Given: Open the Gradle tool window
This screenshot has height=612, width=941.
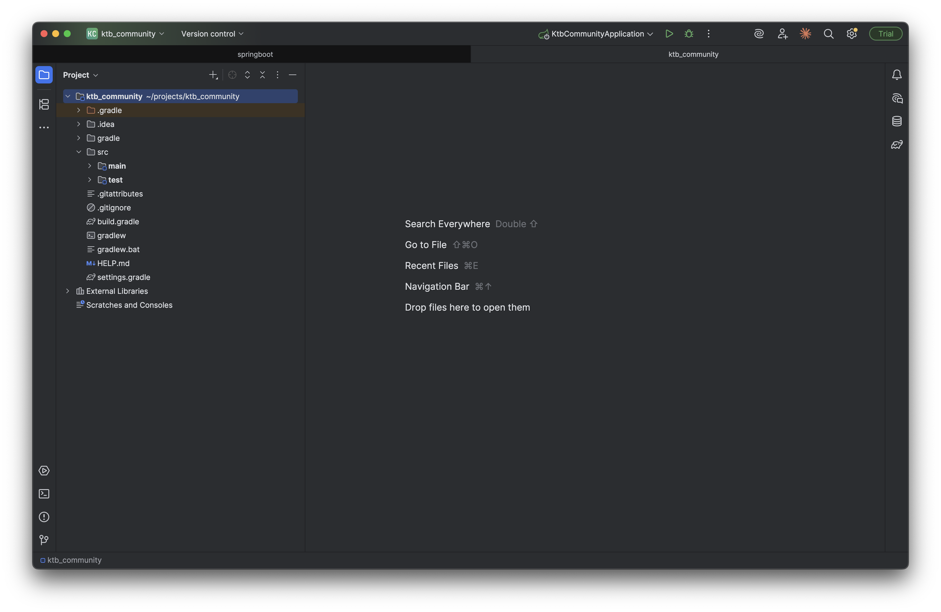Looking at the screenshot, I should (x=897, y=145).
